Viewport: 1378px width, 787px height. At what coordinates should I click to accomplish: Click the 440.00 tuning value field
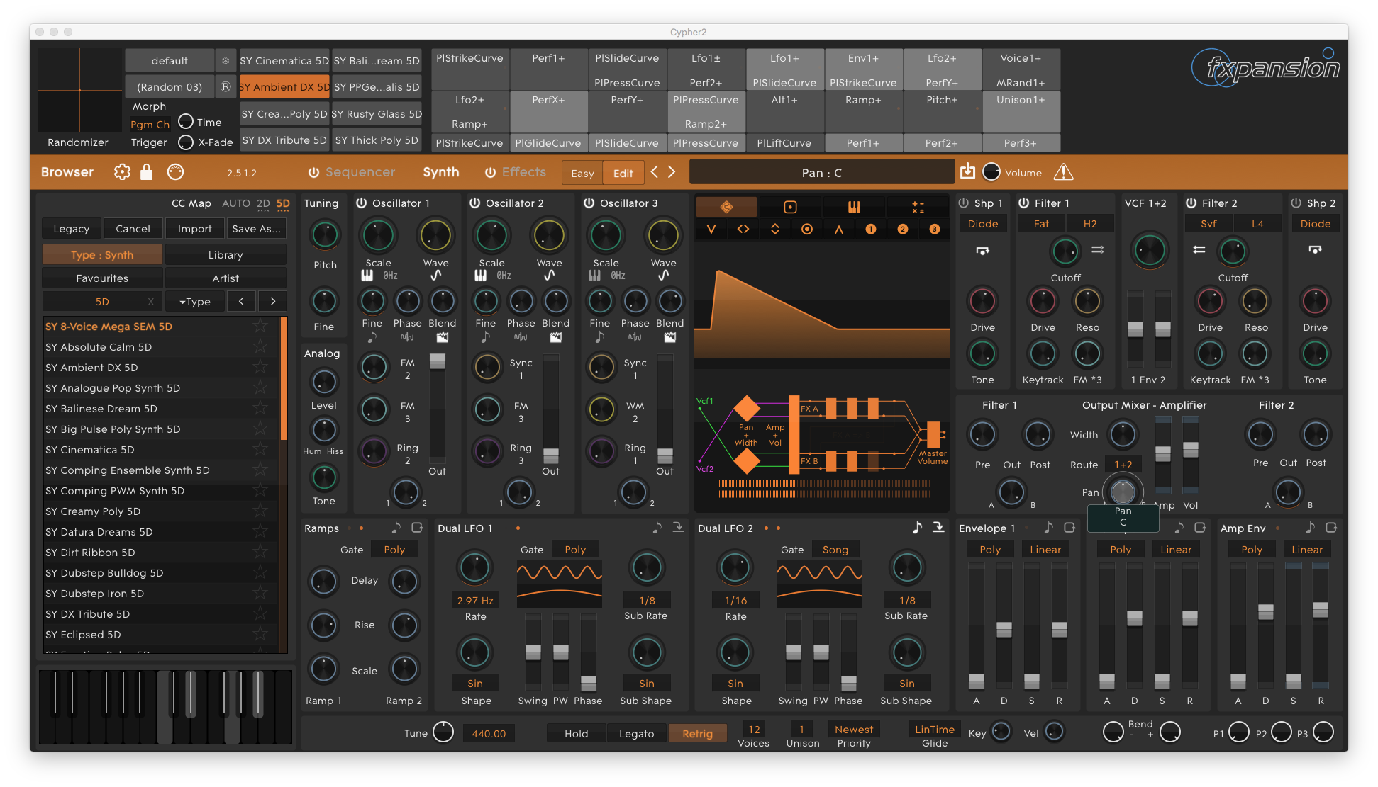[489, 734]
